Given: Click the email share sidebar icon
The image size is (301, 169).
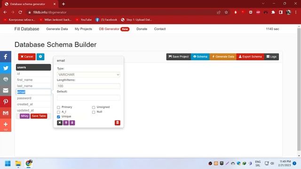Looking at the screenshot, I should coord(6,91).
